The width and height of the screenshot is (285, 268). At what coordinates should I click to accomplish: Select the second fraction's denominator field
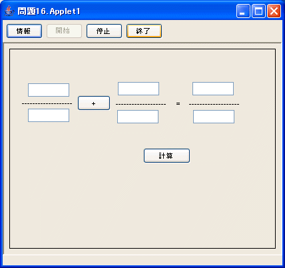pyautogui.click(x=138, y=117)
